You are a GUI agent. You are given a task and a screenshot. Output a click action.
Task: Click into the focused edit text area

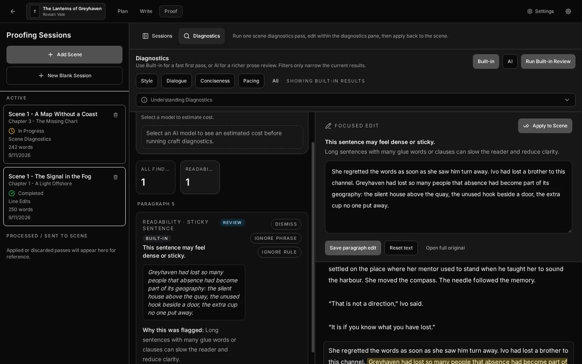coord(449,197)
